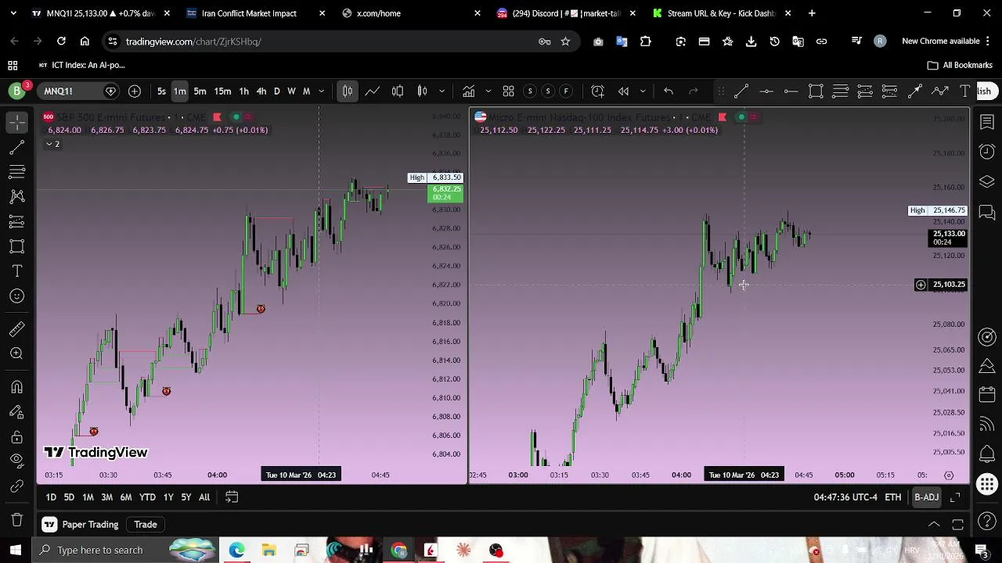Open go to date icon
Viewport: 1002px width, 563px height.
[x=232, y=497]
